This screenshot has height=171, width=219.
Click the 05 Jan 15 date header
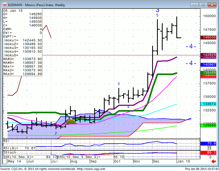[x=13, y=11]
